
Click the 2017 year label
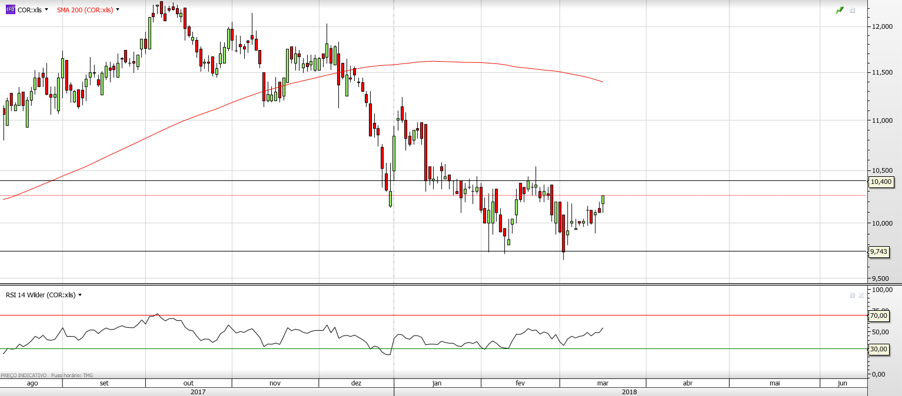[198, 391]
